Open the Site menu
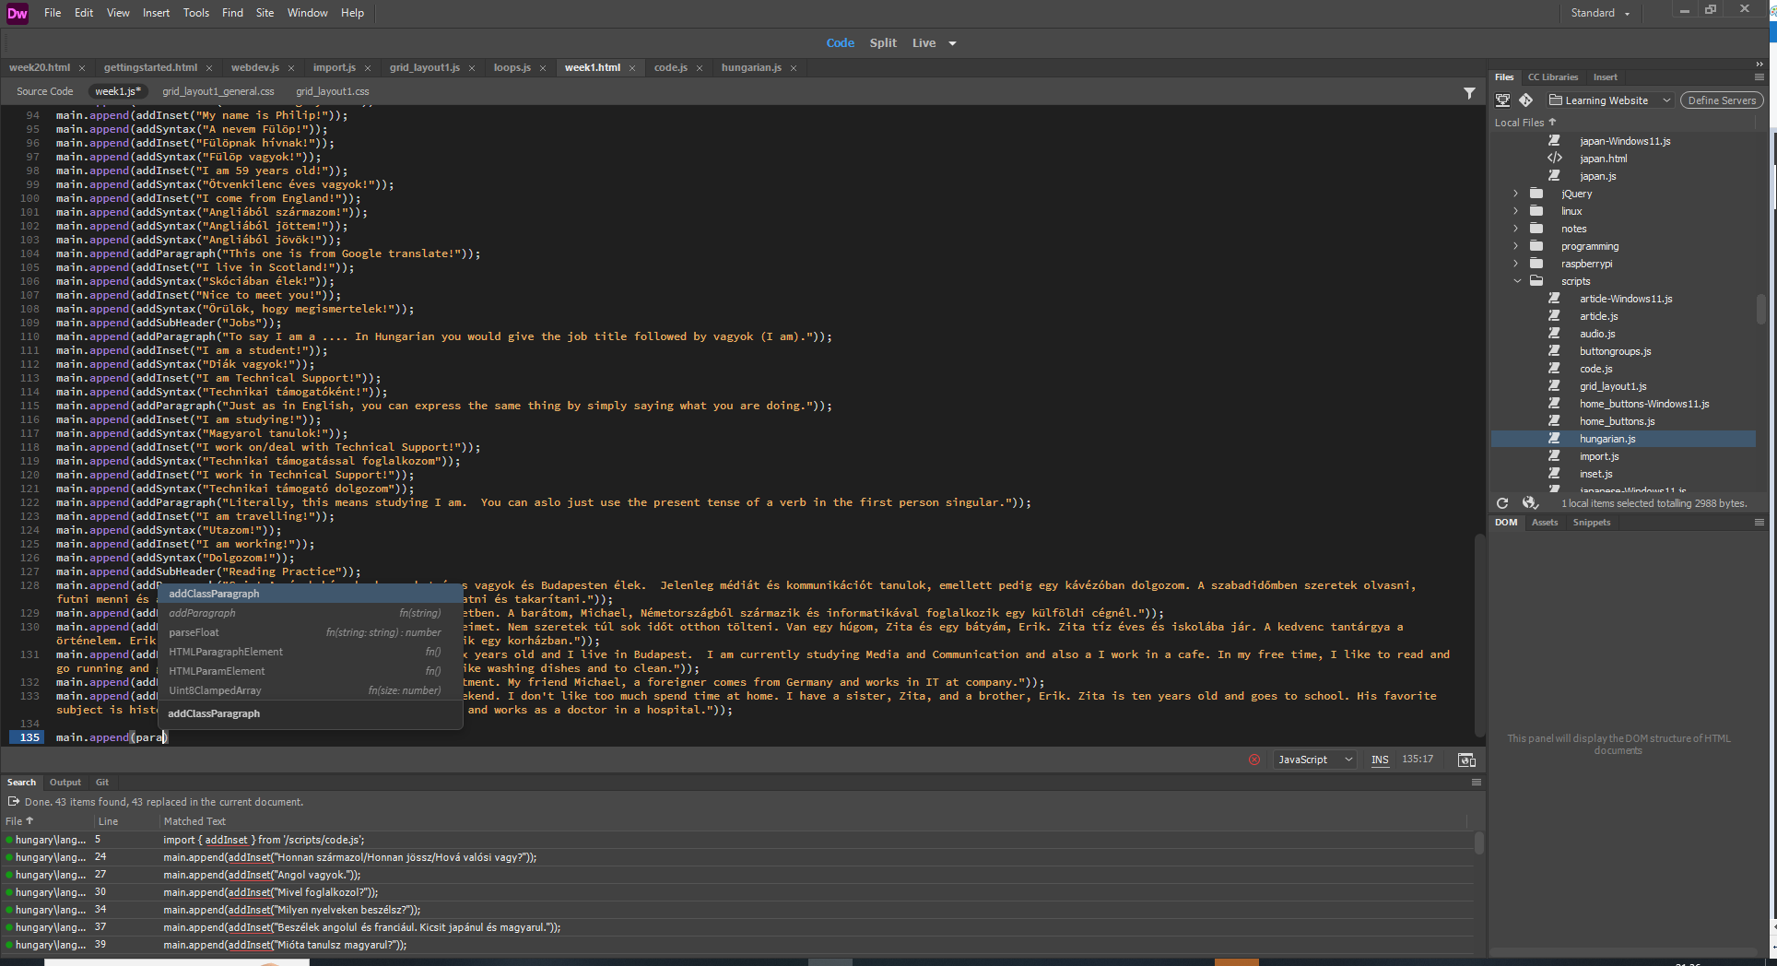The image size is (1777, 966). coord(265,13)
